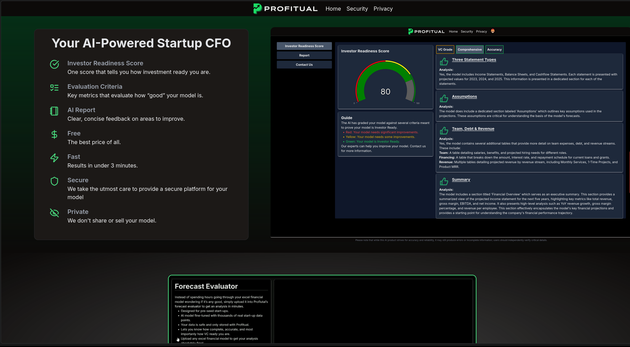Viewport: 630px width, 347px height.
Task: Click the Private crossed-eye icon
Action: click(54, 213)
